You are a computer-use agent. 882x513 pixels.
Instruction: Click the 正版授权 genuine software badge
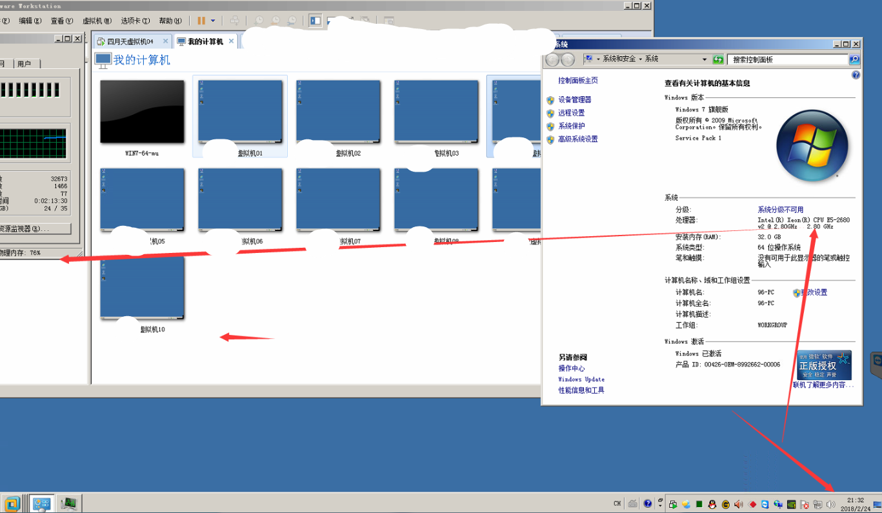point(824,365)
